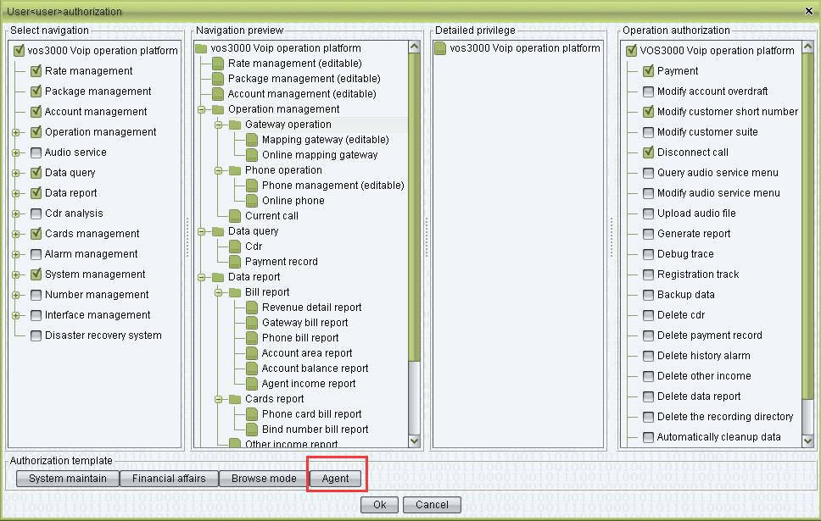This screenshot has height=521, width=821.
Task: Expand Cdr analysis tree node
Action: [15, 213]
